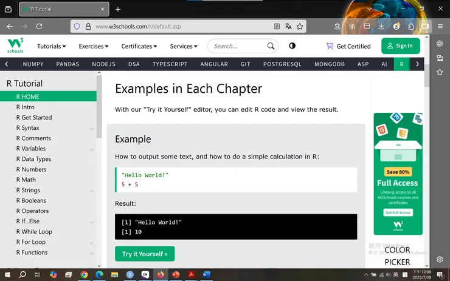
Task: Open the Services dropdown menu
Action: click(184, 46)
